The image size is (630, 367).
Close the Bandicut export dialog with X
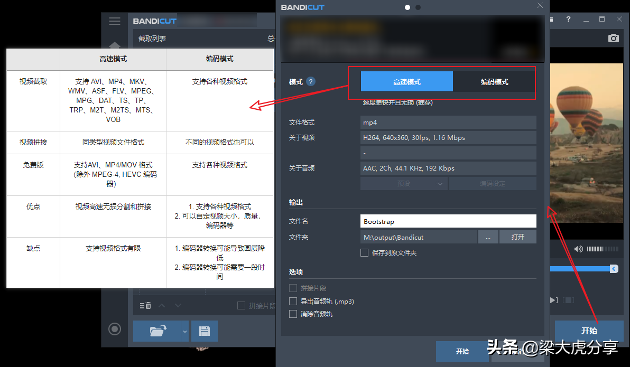coord(540,6)
